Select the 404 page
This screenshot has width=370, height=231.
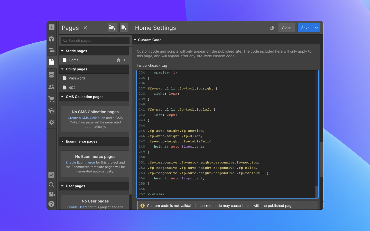click(x=72, y=88)
